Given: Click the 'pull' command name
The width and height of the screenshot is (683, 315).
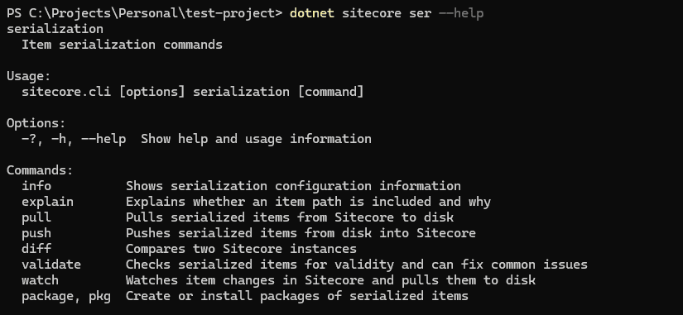Looking at the screenshot, I should click(x=36, y=217).
